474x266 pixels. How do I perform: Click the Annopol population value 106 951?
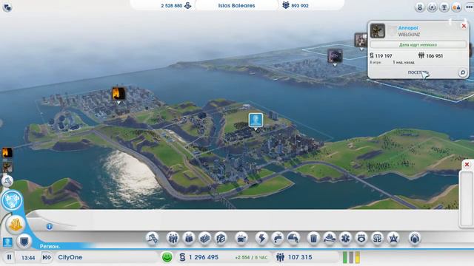point(435,56)
